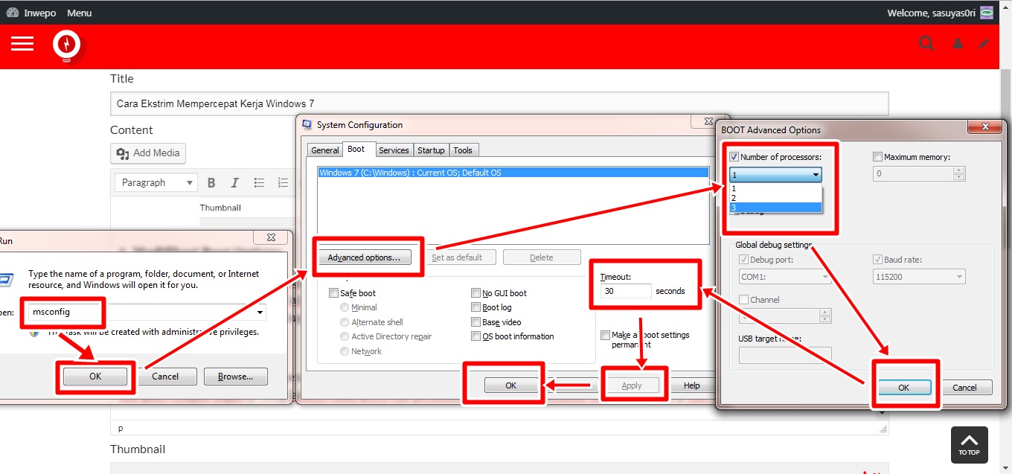Click OK in the Run dialog
Viewport: 1012px width, 474px height.
pos(95,377)
